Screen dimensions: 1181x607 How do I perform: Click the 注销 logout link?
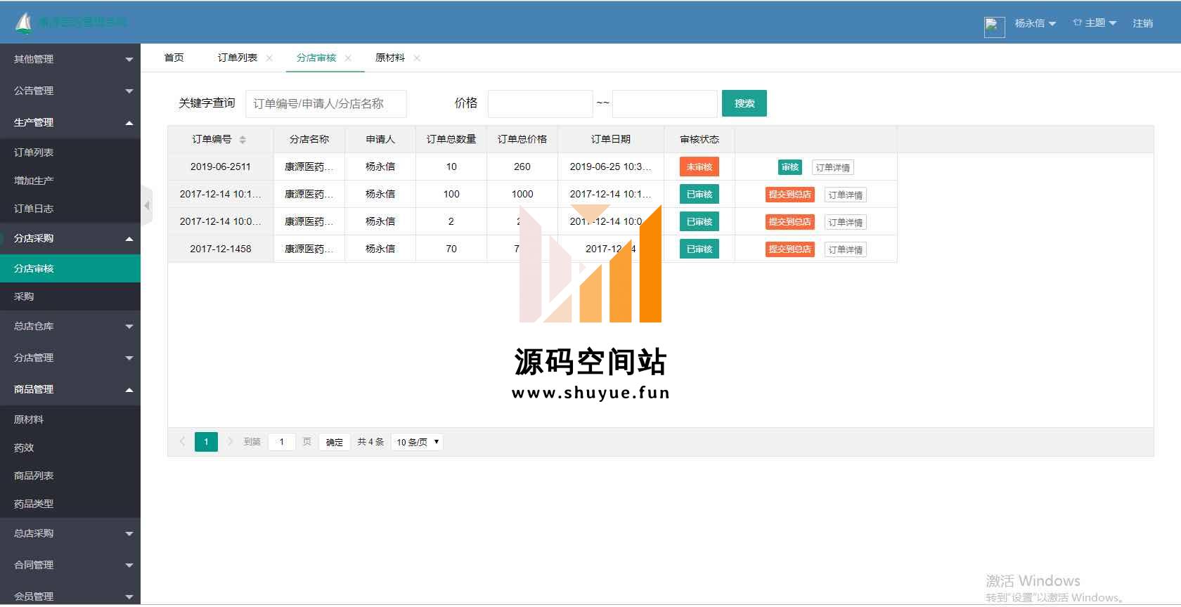tap(1142, 23)
